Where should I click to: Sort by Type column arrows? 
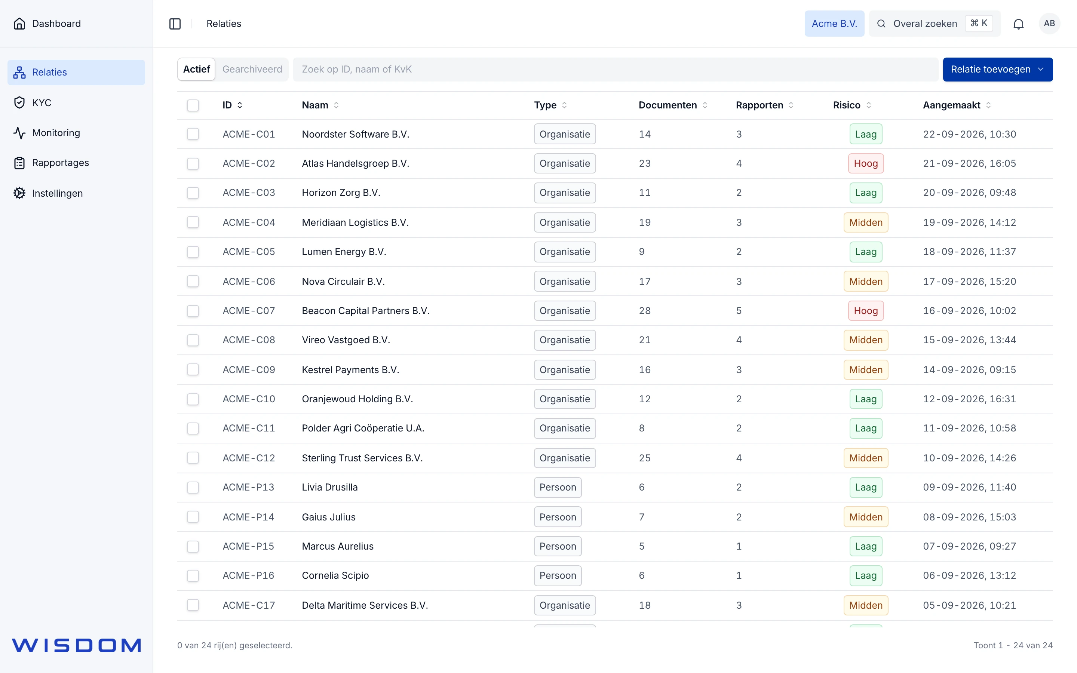coord(564,105)
